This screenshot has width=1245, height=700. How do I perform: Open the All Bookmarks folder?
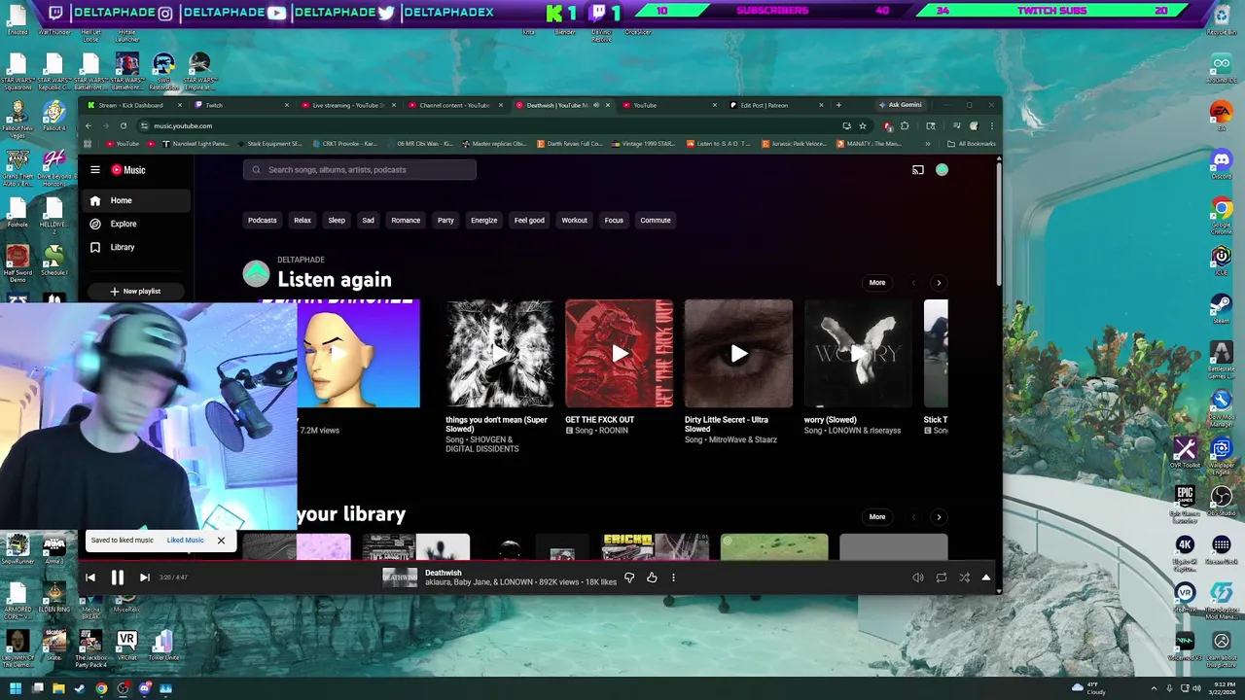pyautogui.click(x=972, y=144)
